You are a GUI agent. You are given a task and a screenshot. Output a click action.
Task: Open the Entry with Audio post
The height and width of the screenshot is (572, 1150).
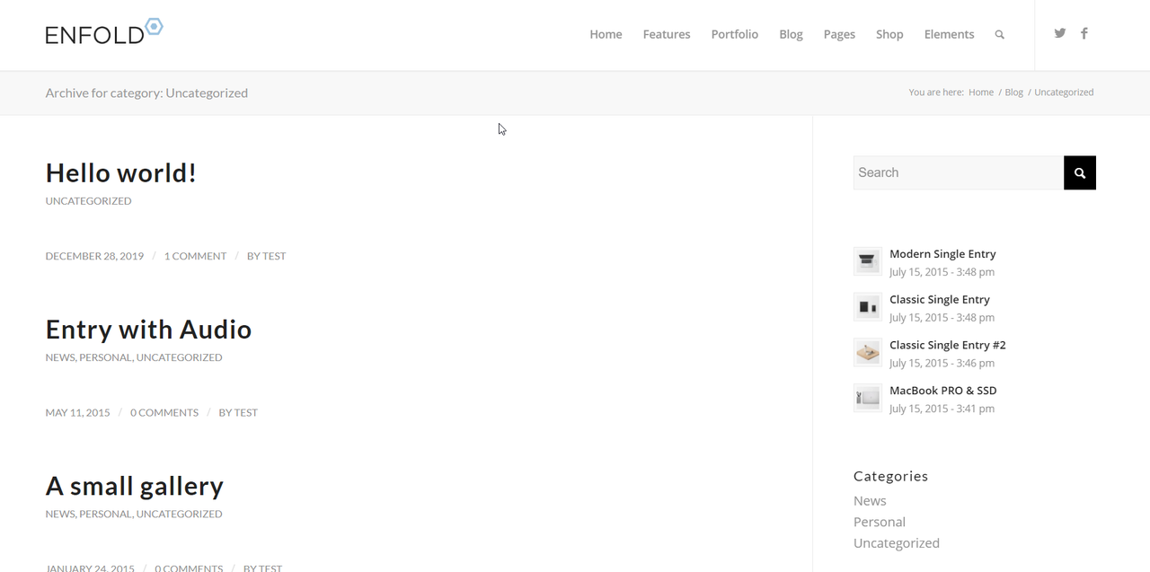point(148,330)
